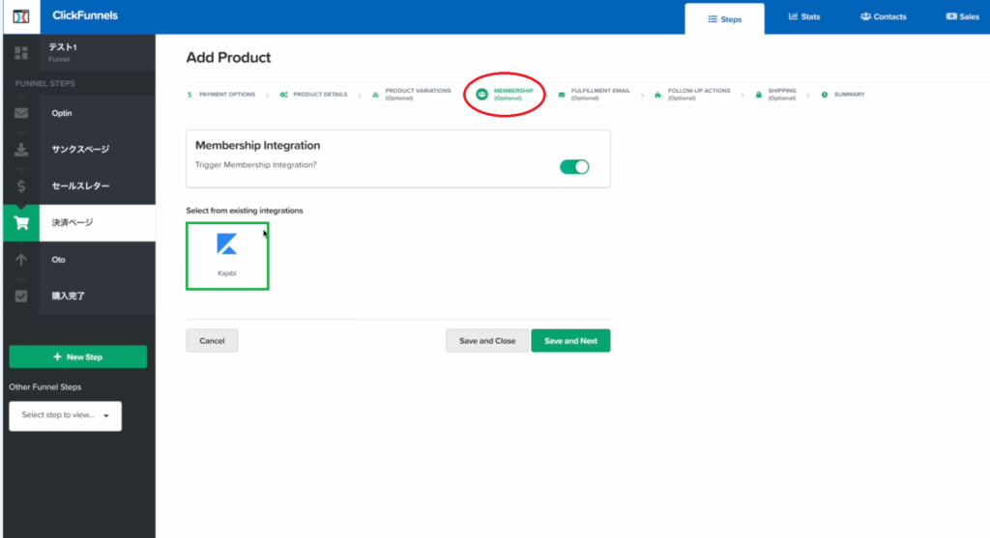990x538 pixels.
Task: Select the 決済ページ funnel step
Action: coord(79,223)
